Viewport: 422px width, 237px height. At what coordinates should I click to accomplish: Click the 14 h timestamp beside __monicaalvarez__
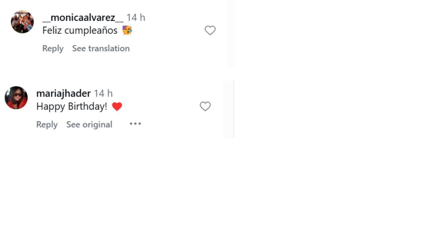click(x=136, y=17)
